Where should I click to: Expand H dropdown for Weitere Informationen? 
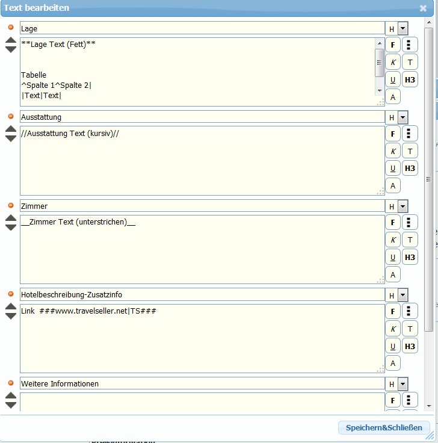coord(403,384)
